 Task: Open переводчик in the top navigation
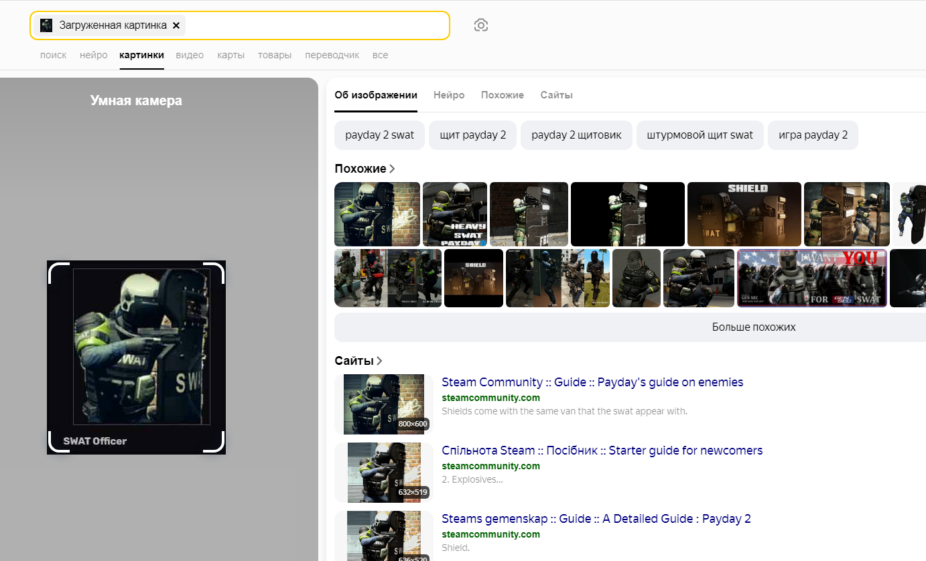332,55
